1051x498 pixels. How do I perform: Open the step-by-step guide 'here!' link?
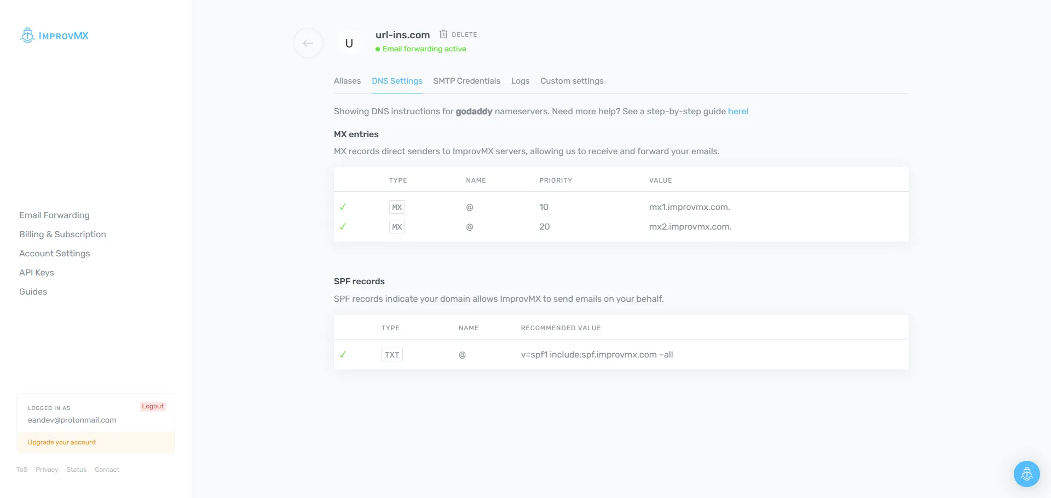(x=738, y=112)
